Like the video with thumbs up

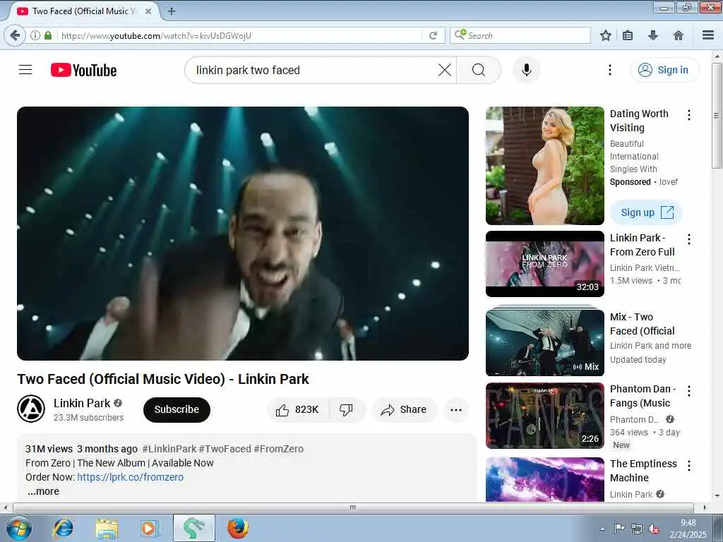pos(297,410)
